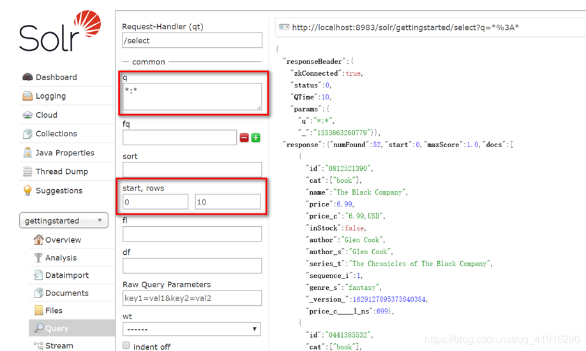586x351 pixels.
Task: Open the localhost select query URL
Action: pyautogui.click(x=405, y=27)
